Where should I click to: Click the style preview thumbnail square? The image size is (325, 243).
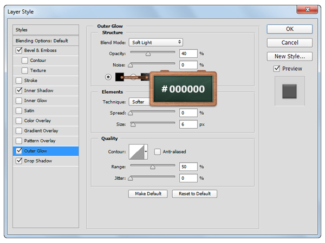point(290,91)
